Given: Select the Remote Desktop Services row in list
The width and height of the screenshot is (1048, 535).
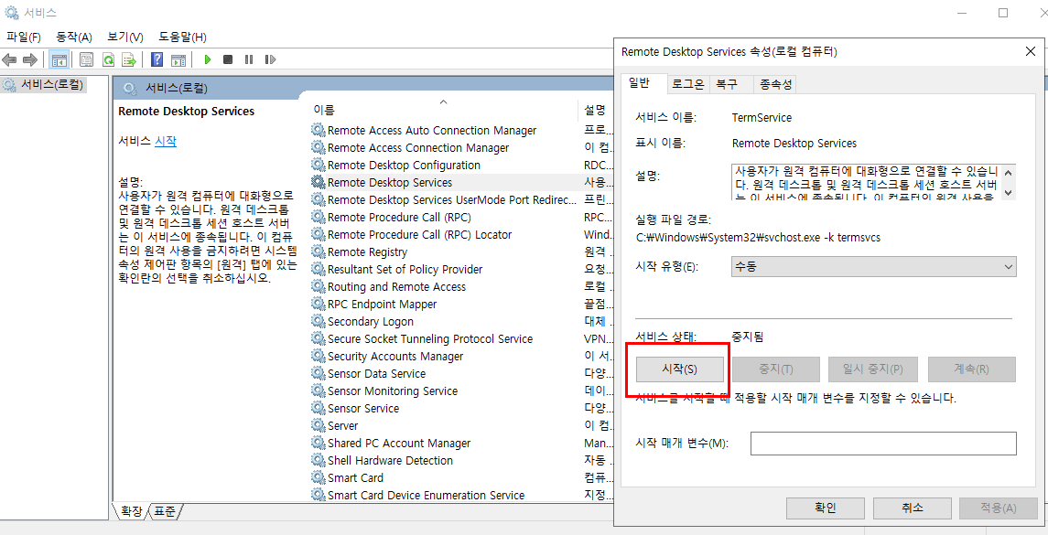Looking at the screenshot, I should pos(461,182).
